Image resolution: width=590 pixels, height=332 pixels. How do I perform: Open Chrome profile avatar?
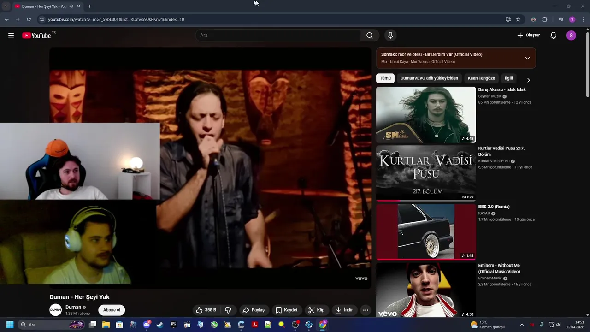click(x=572, y=19)
